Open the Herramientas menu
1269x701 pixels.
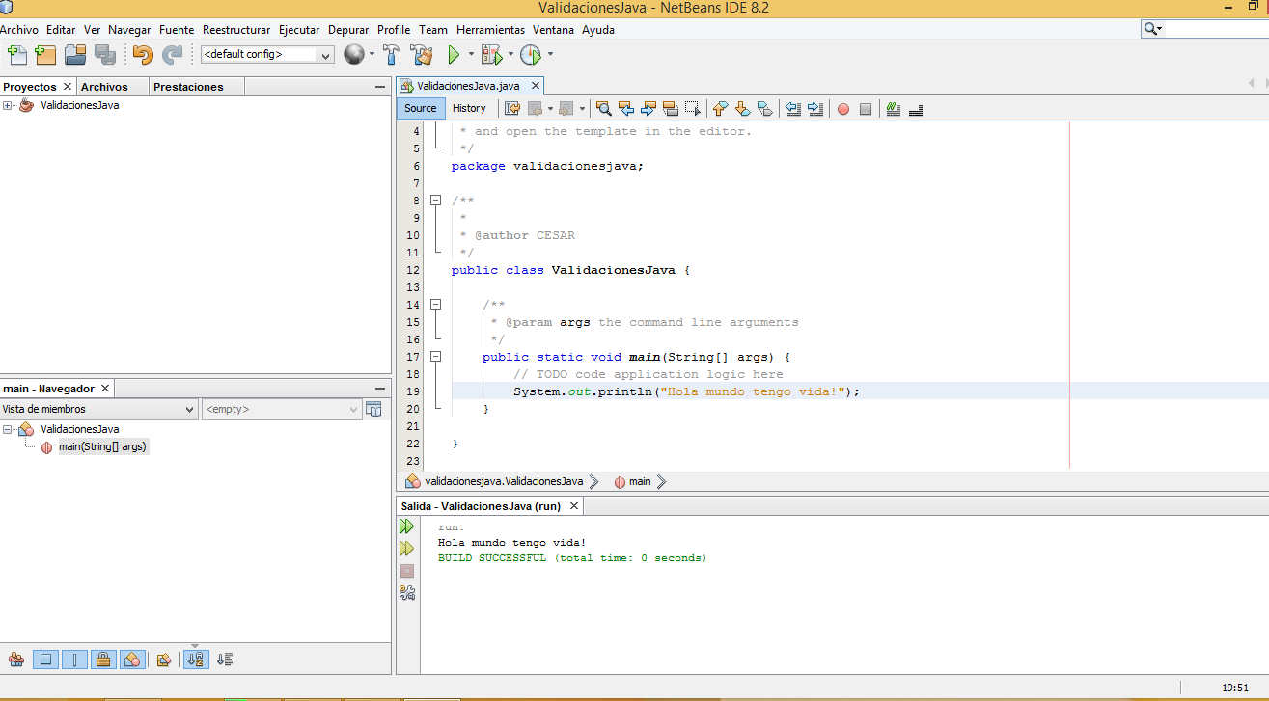click(490, 30)
